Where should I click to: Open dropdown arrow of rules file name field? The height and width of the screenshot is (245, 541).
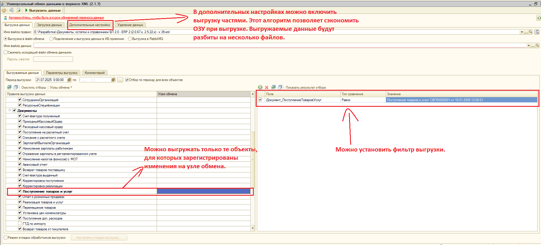click(x=522, y=32)
